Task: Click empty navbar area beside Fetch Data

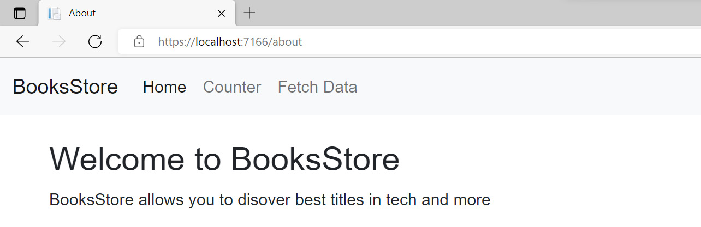Action: pyautogui.click(x=524, y=87)
